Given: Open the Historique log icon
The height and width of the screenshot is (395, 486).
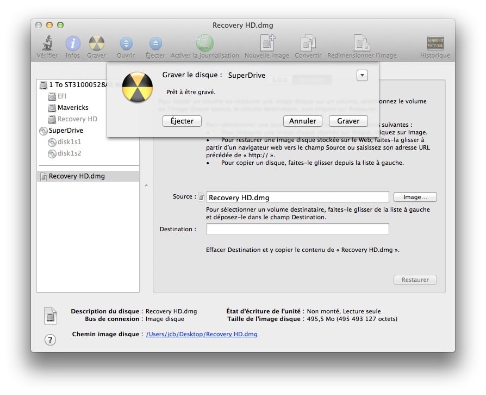Looking at the screenshot, I should [435, 44].
